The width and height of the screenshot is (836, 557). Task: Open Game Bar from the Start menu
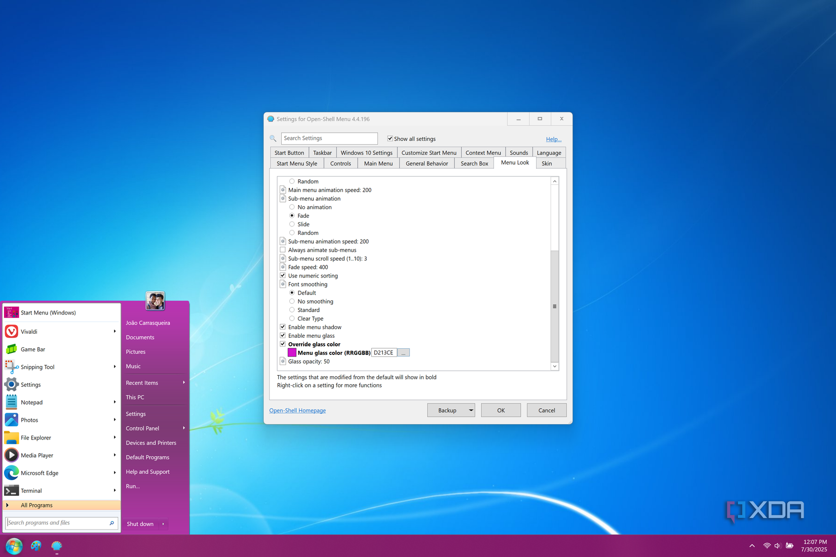[x=32, y=349]
